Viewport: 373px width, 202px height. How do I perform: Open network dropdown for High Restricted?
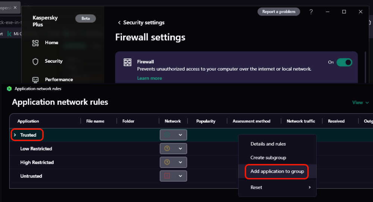pos(173,162)
